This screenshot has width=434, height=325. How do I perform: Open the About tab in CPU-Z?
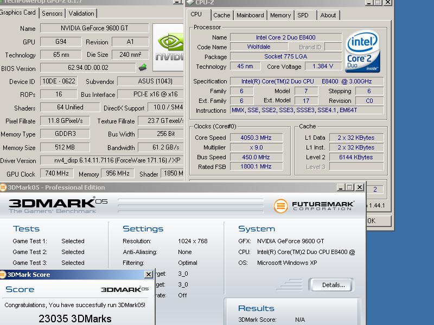[328, 15]
